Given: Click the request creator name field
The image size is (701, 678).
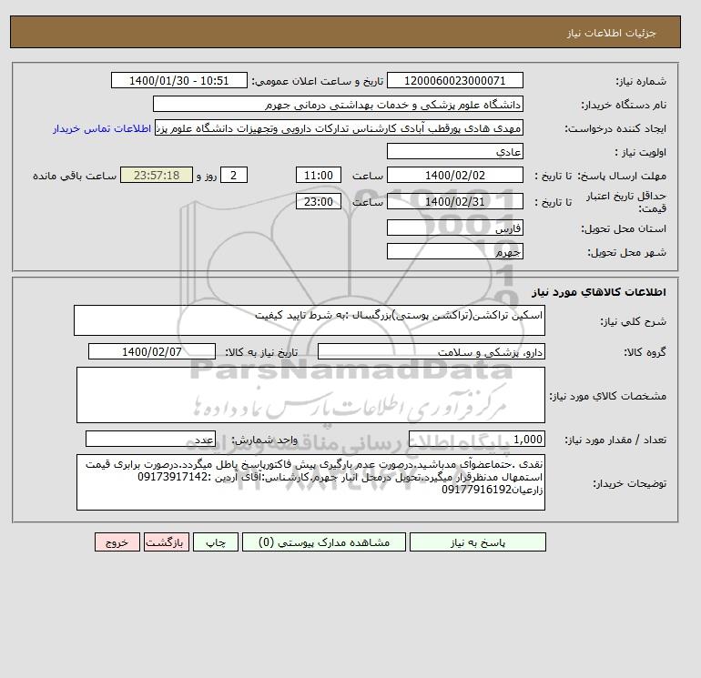Looking at the screenshot, I should [339, 127].
